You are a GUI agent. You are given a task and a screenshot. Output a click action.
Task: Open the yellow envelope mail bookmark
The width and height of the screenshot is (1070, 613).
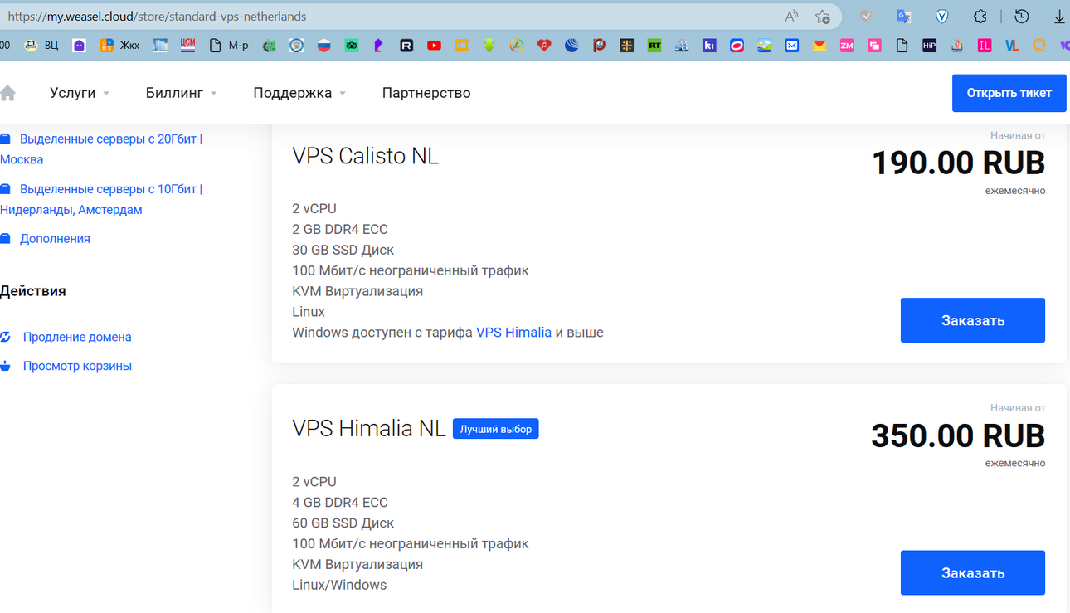(820, 46)
